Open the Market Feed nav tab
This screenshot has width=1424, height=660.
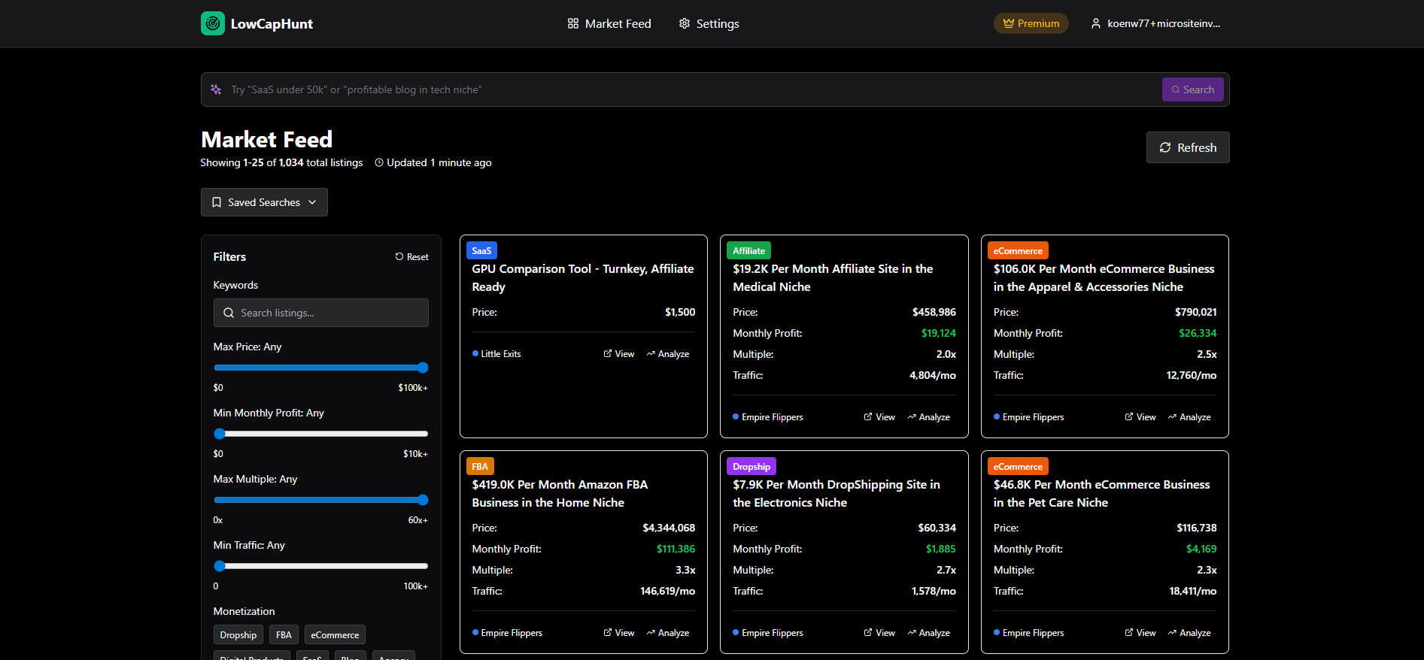point(609,23)
